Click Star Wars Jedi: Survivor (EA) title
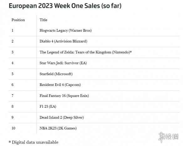Viewport: 183px width, 146px height. pos(63,63)
